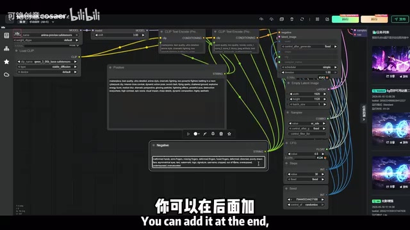The width and height of the screenshot is (410, 230).
Task: Click the control_filter_list field in Sampler node
Action: 307,134
